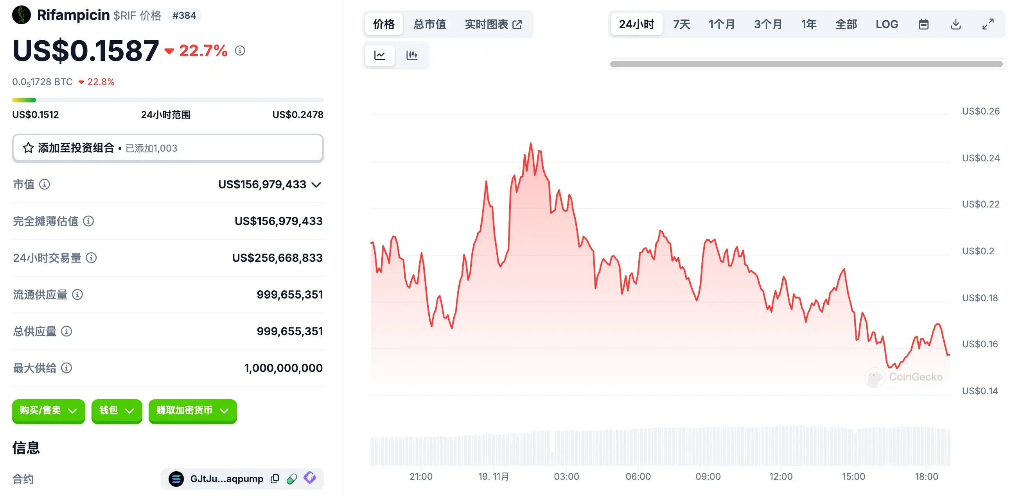Click the 全部 time range button
Viewport: 1013px width, 497px height.
pyautogui.click(x=846, y=24)
